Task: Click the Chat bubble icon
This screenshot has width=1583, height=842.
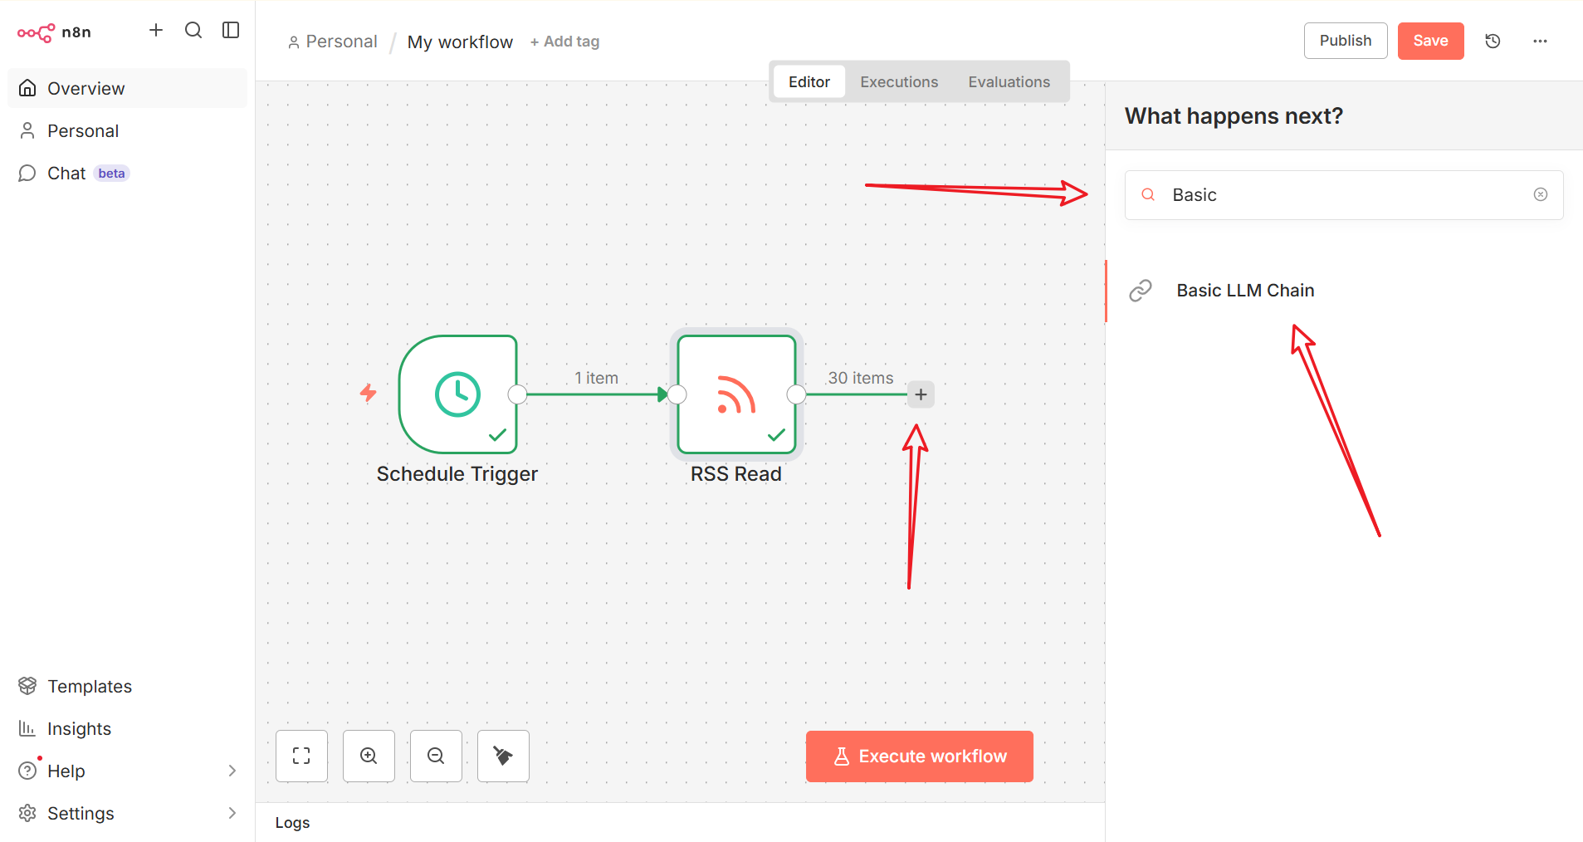Action: coord(27,173)
